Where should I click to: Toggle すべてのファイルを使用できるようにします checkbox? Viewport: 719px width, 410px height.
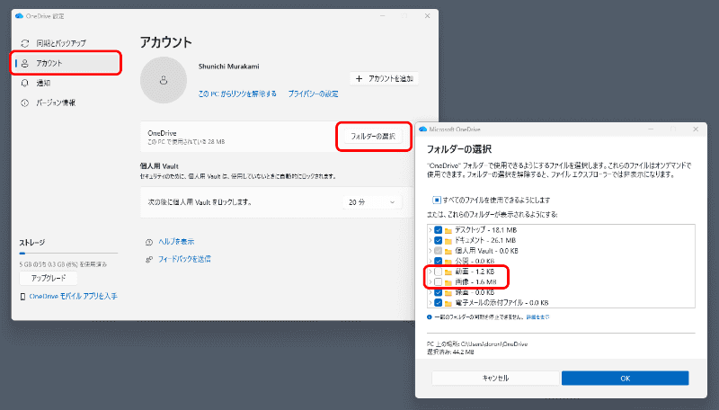pos(437,200)
